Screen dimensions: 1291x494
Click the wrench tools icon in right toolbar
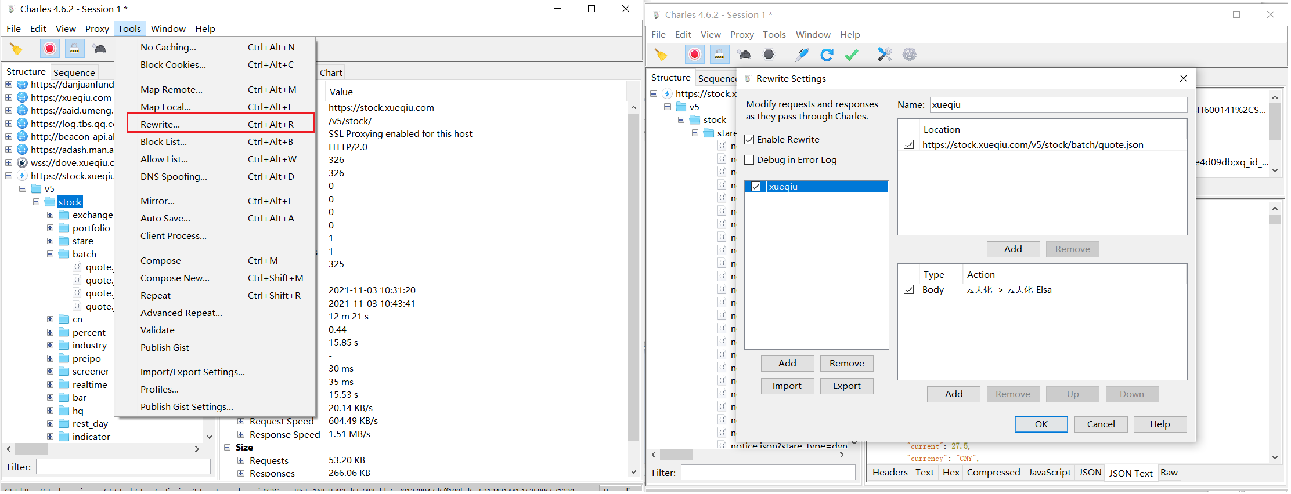point(885,55)
